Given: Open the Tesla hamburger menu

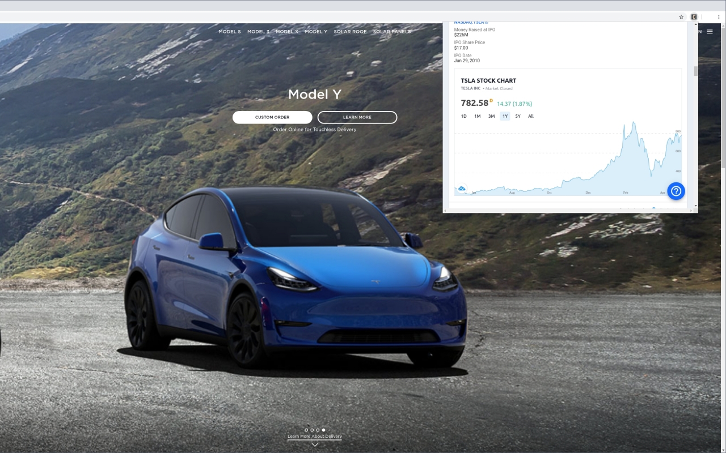Looking at the screenshot, I should coord(709,32).
